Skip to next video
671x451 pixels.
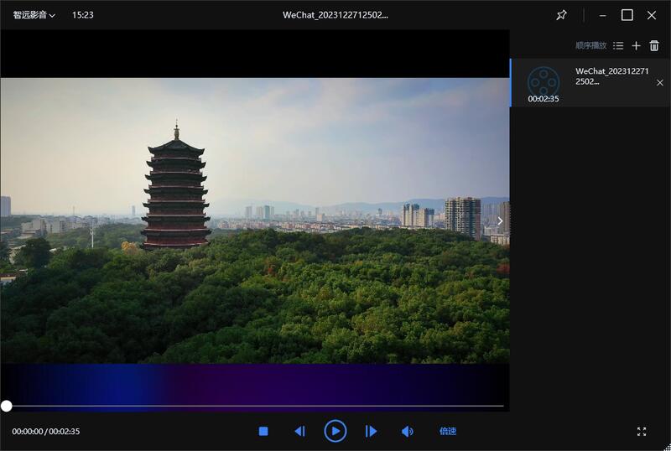tap(371, 432)
